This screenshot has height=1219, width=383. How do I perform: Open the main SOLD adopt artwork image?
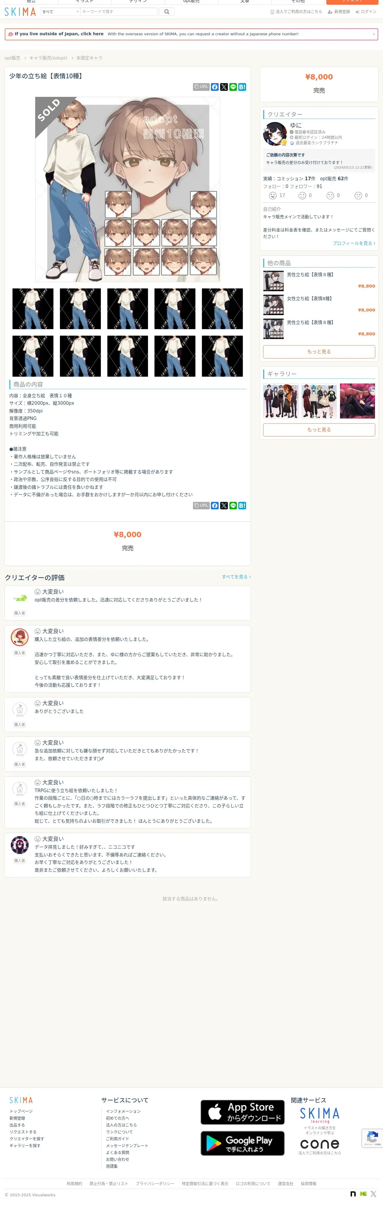(127, 189)
